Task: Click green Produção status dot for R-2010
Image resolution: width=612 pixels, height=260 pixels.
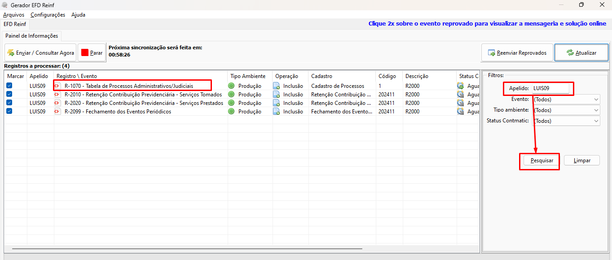Action: (232, 94)
